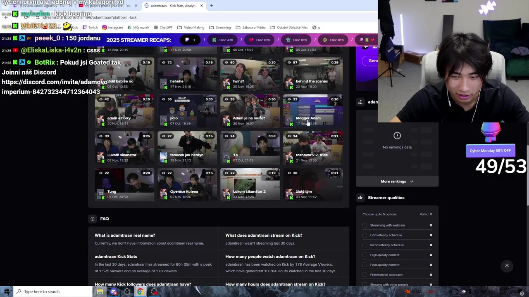Image resolution: width=529 pixels, height=297 pixels.
Task: Open File Explorer from the taskbar
Action: pyautogui.click(x=100, y=292)
